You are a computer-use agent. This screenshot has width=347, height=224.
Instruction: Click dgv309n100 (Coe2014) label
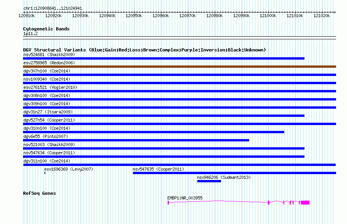[47, 104]
